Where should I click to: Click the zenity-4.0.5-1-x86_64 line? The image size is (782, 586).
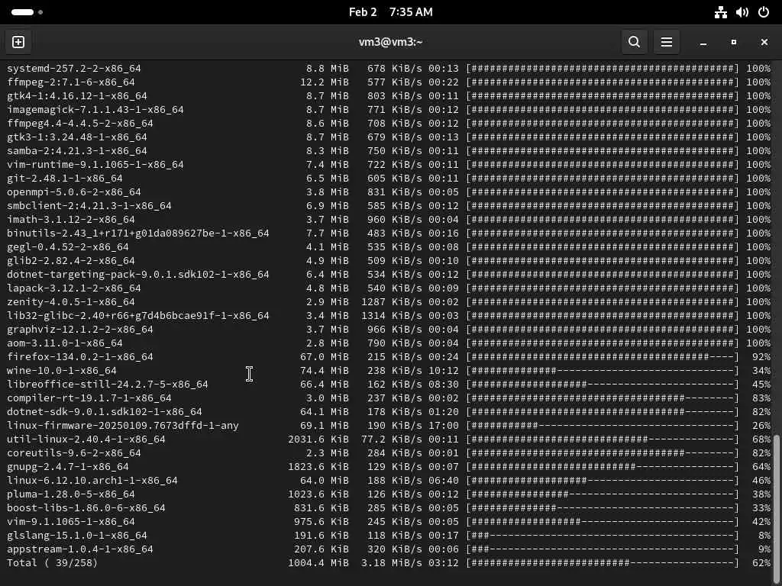coord(389,302)
